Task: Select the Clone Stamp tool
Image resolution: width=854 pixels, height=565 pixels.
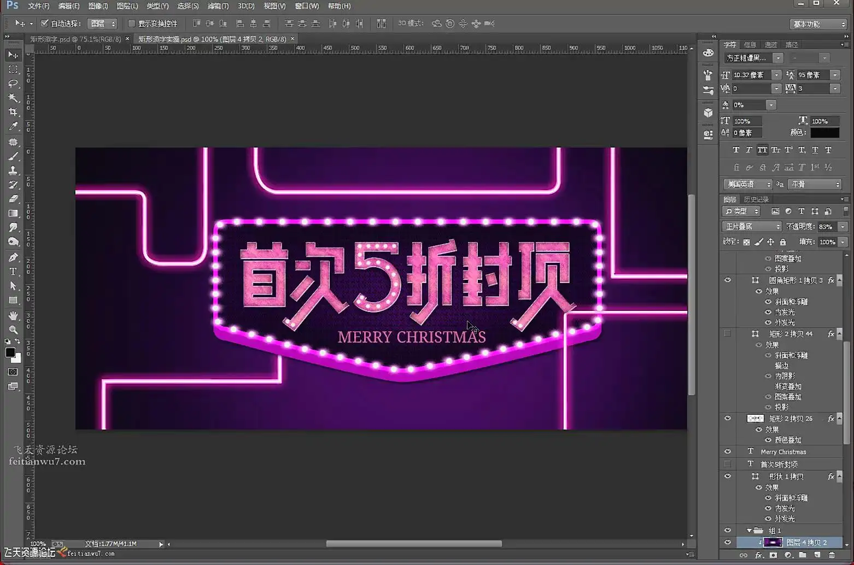Action: [x=13, y=170]
